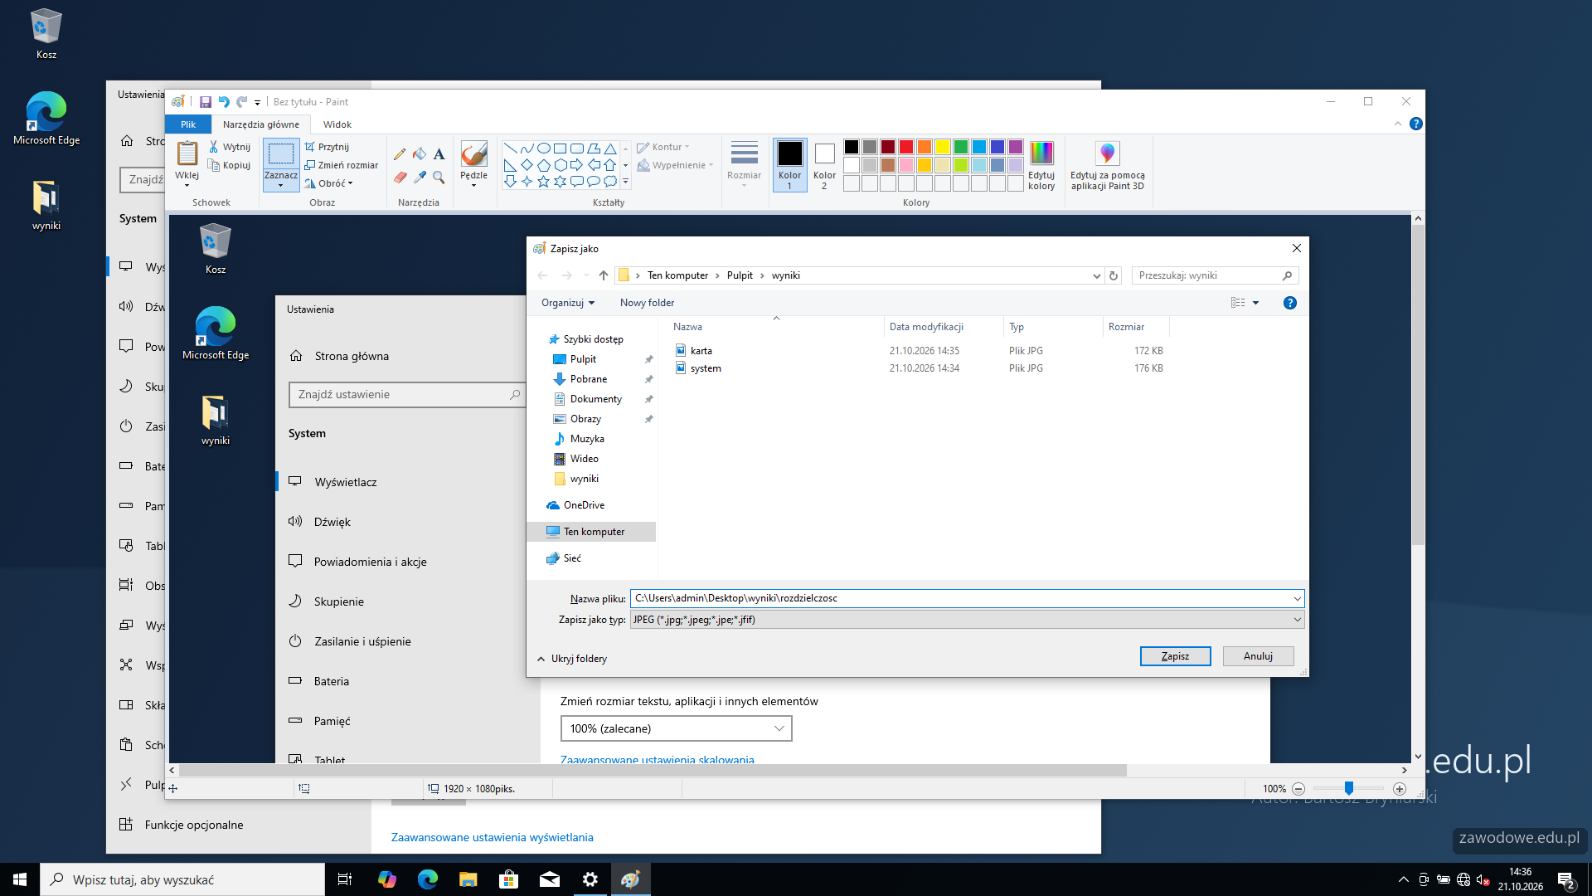Open the Plik menu tab in Paint

[x=188, y=124]
